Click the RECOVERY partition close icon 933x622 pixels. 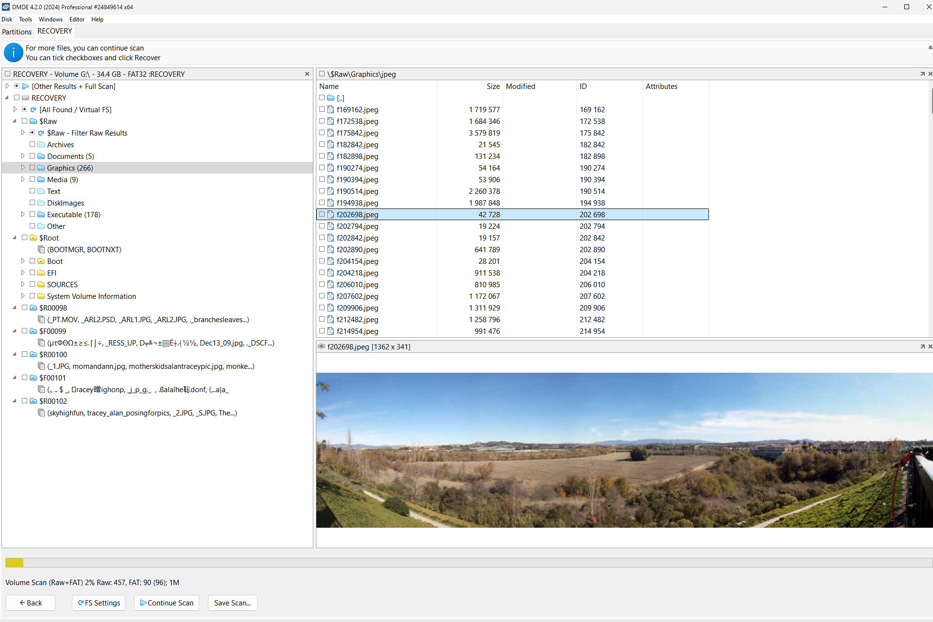308,73
